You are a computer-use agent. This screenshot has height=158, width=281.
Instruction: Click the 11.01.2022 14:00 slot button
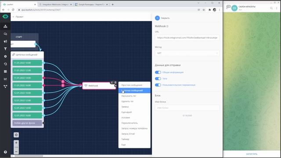pos(27,78)
